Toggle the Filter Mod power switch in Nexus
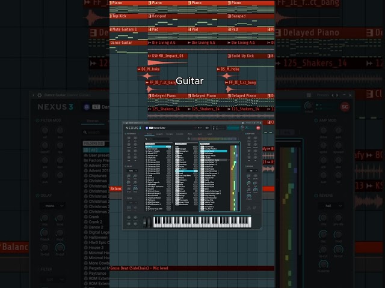The width and height of the screenshot is (385, 288). click(126, 134)
